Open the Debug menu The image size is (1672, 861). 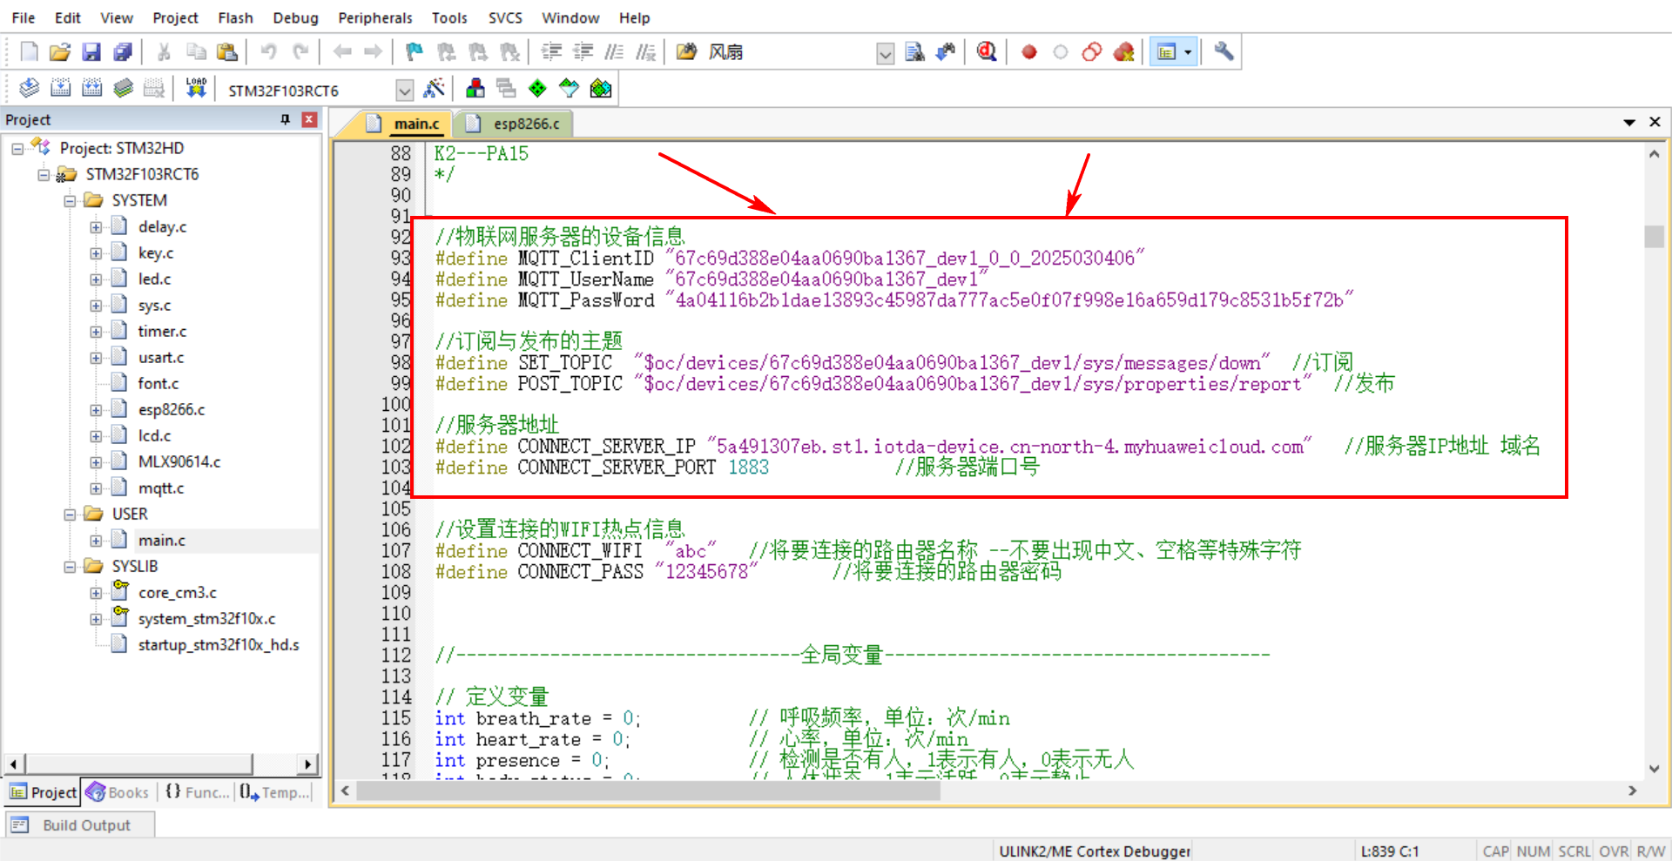coord(295,17)
